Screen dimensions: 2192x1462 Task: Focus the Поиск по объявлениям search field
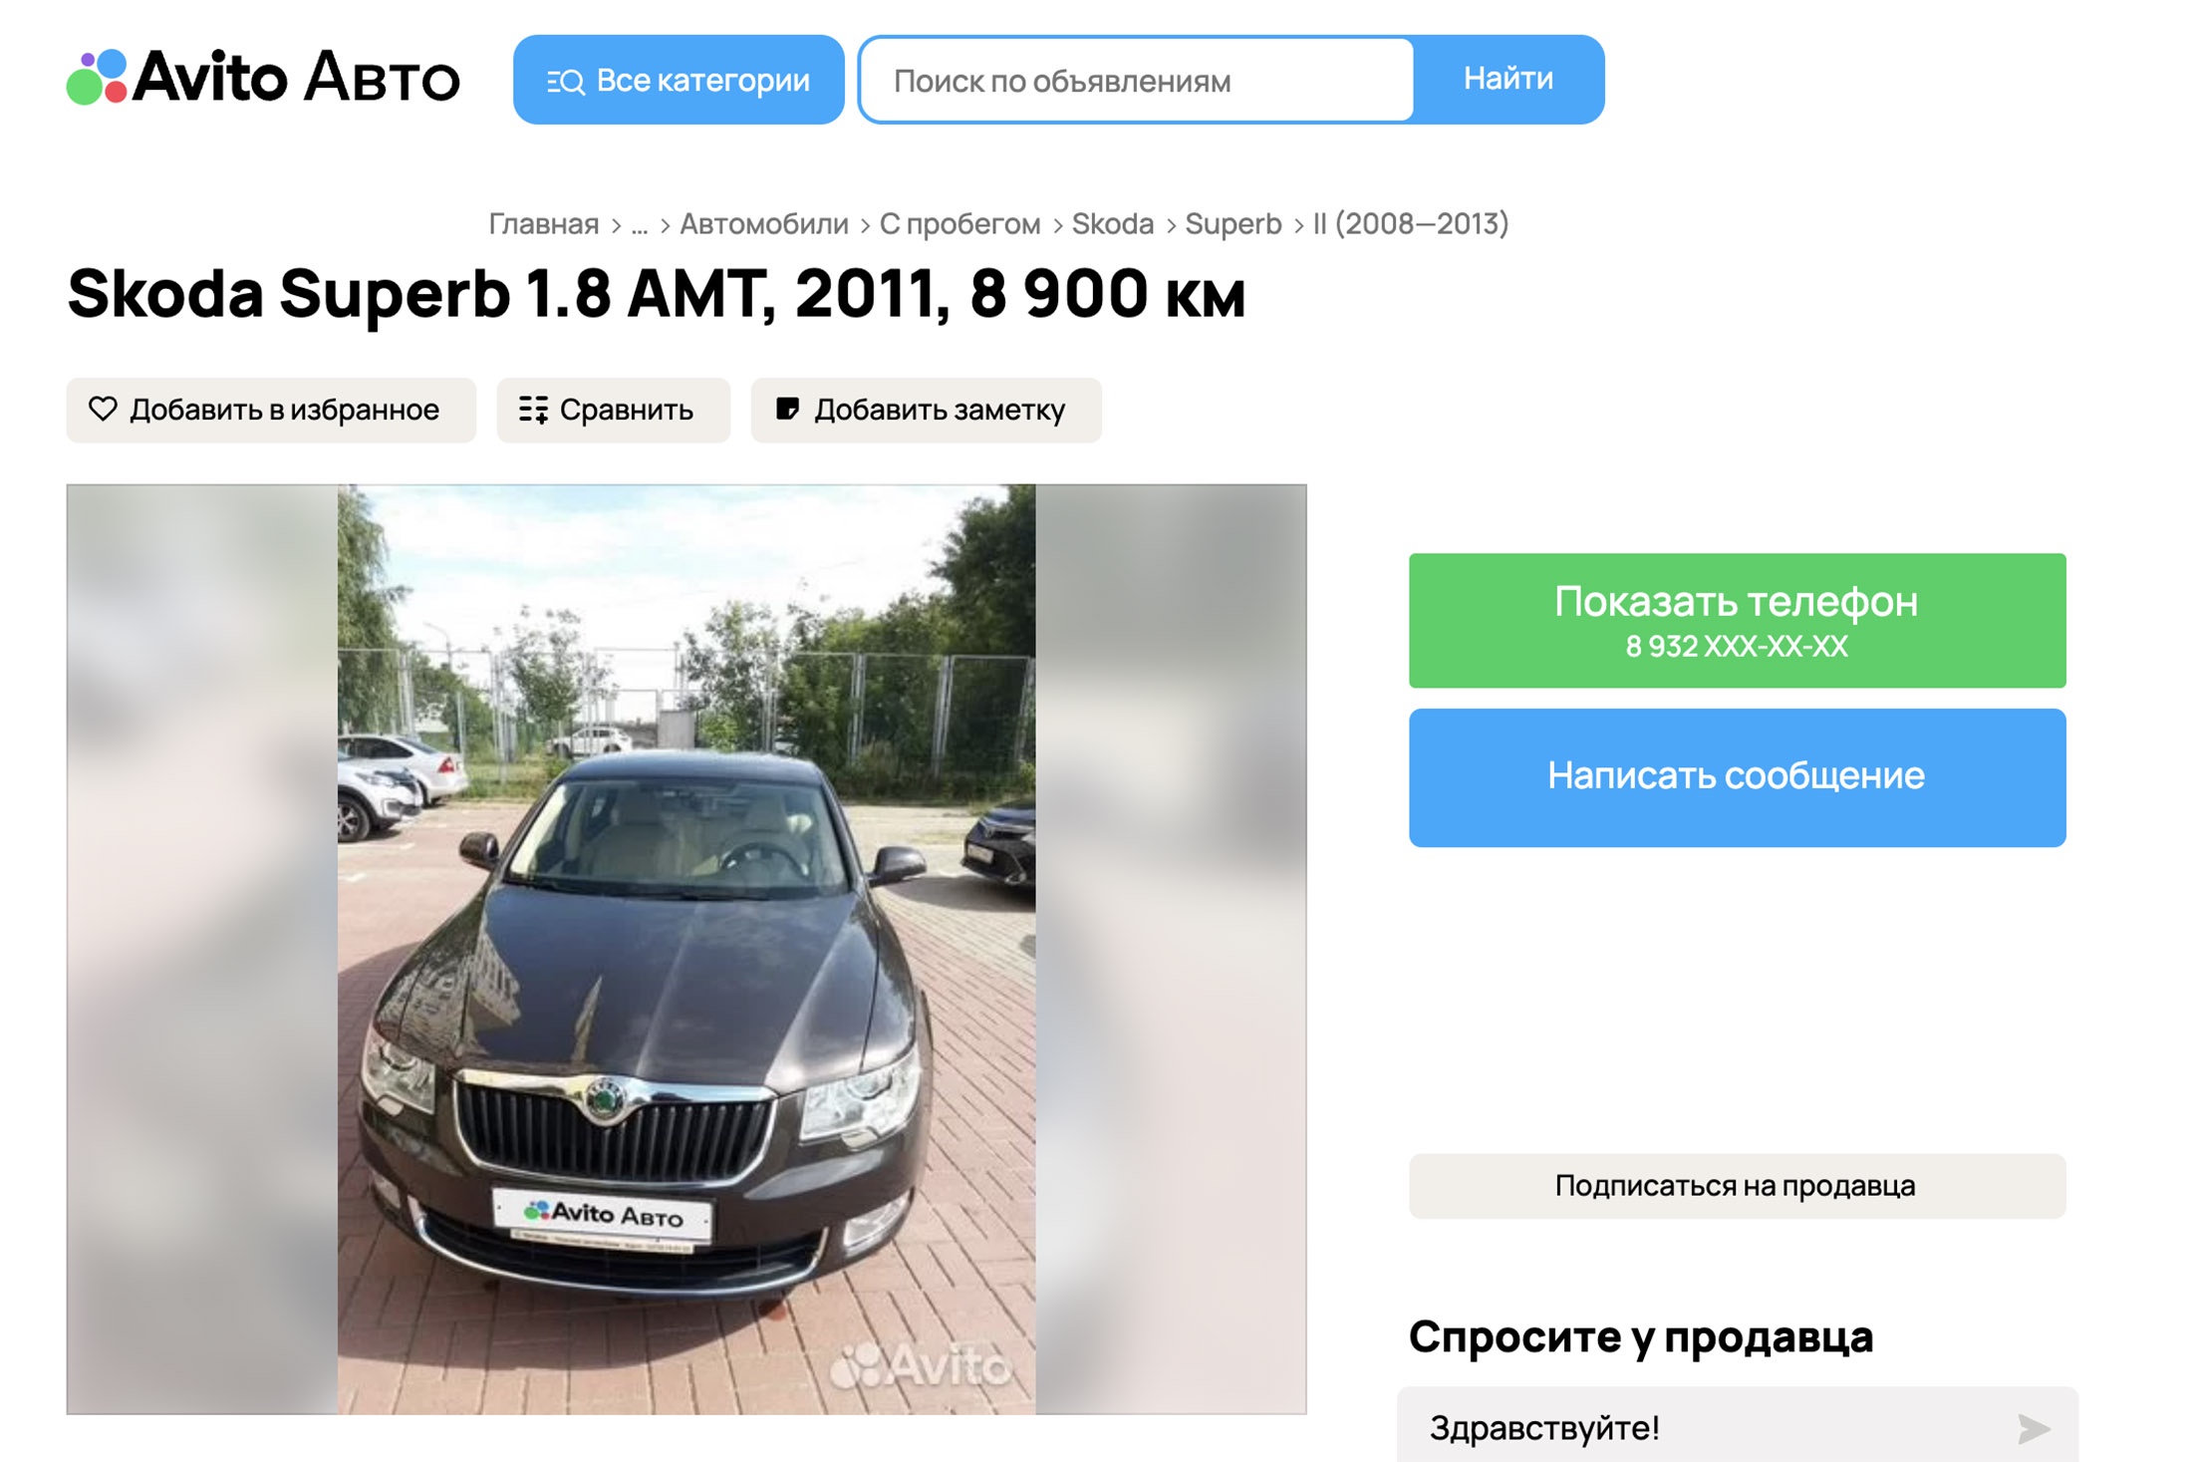(1136, 80)
